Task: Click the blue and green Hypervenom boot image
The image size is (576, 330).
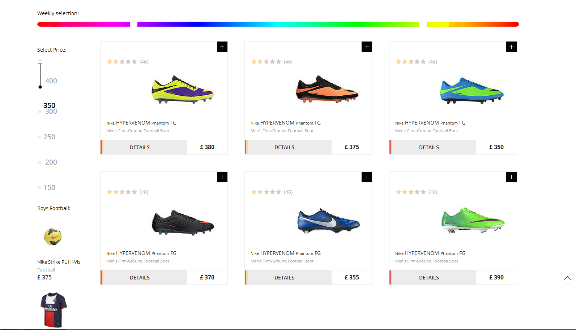Action: (x=472, y=90)
